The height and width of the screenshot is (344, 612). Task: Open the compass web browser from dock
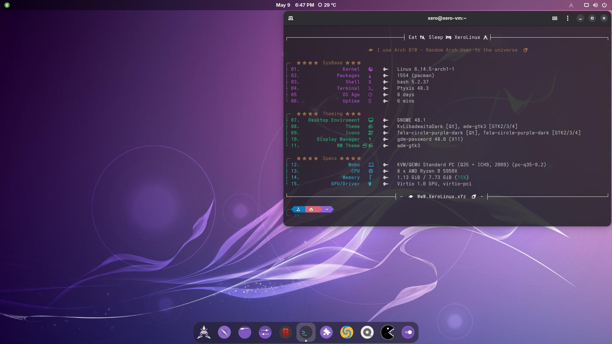point(224,332)
